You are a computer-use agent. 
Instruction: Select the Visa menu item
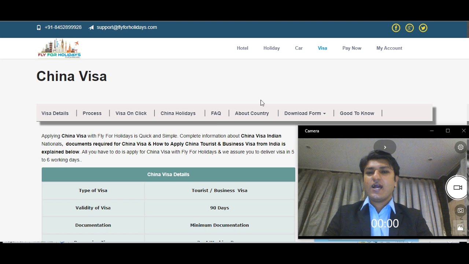[322, 48]
